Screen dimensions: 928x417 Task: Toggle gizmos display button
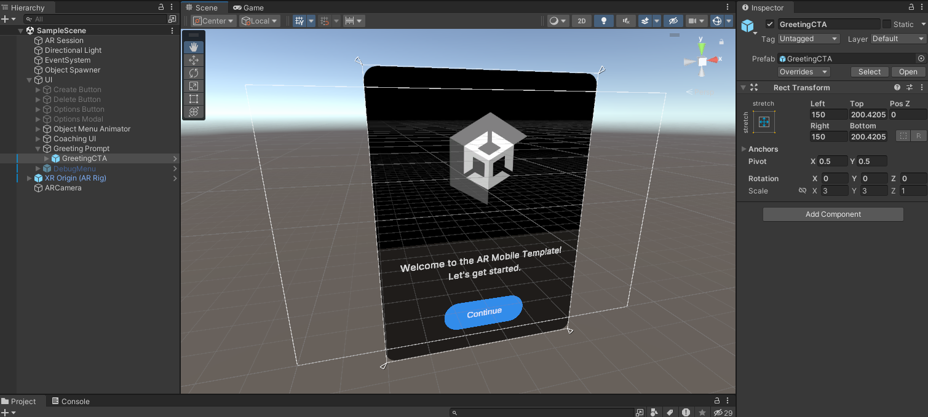pos(716,21)
